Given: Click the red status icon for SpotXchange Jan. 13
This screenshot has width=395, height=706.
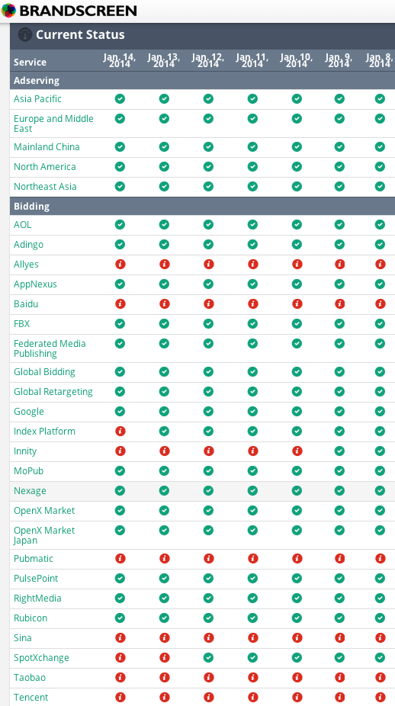Looking at the screenshot, I should (x=165, y=658).
